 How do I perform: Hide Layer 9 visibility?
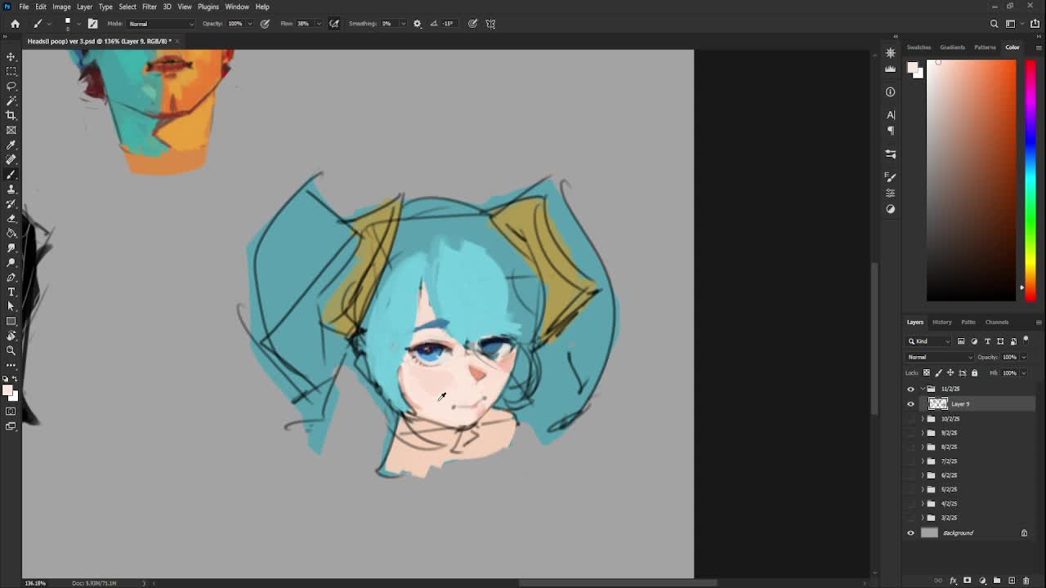[x=910, y=403]
